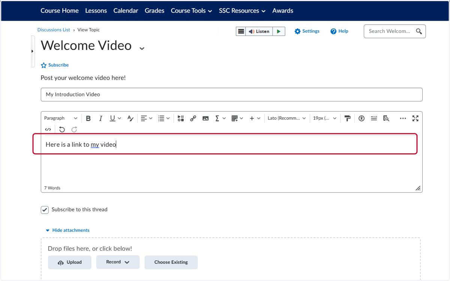
Task: Open the Grades nav item
Action: point(154,11)
